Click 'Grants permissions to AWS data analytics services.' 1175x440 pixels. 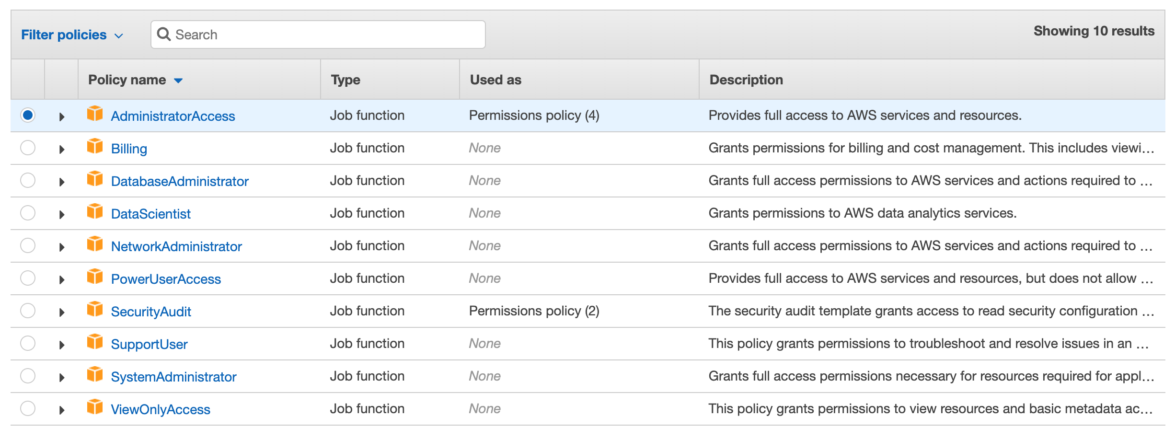tap(863, 213)
